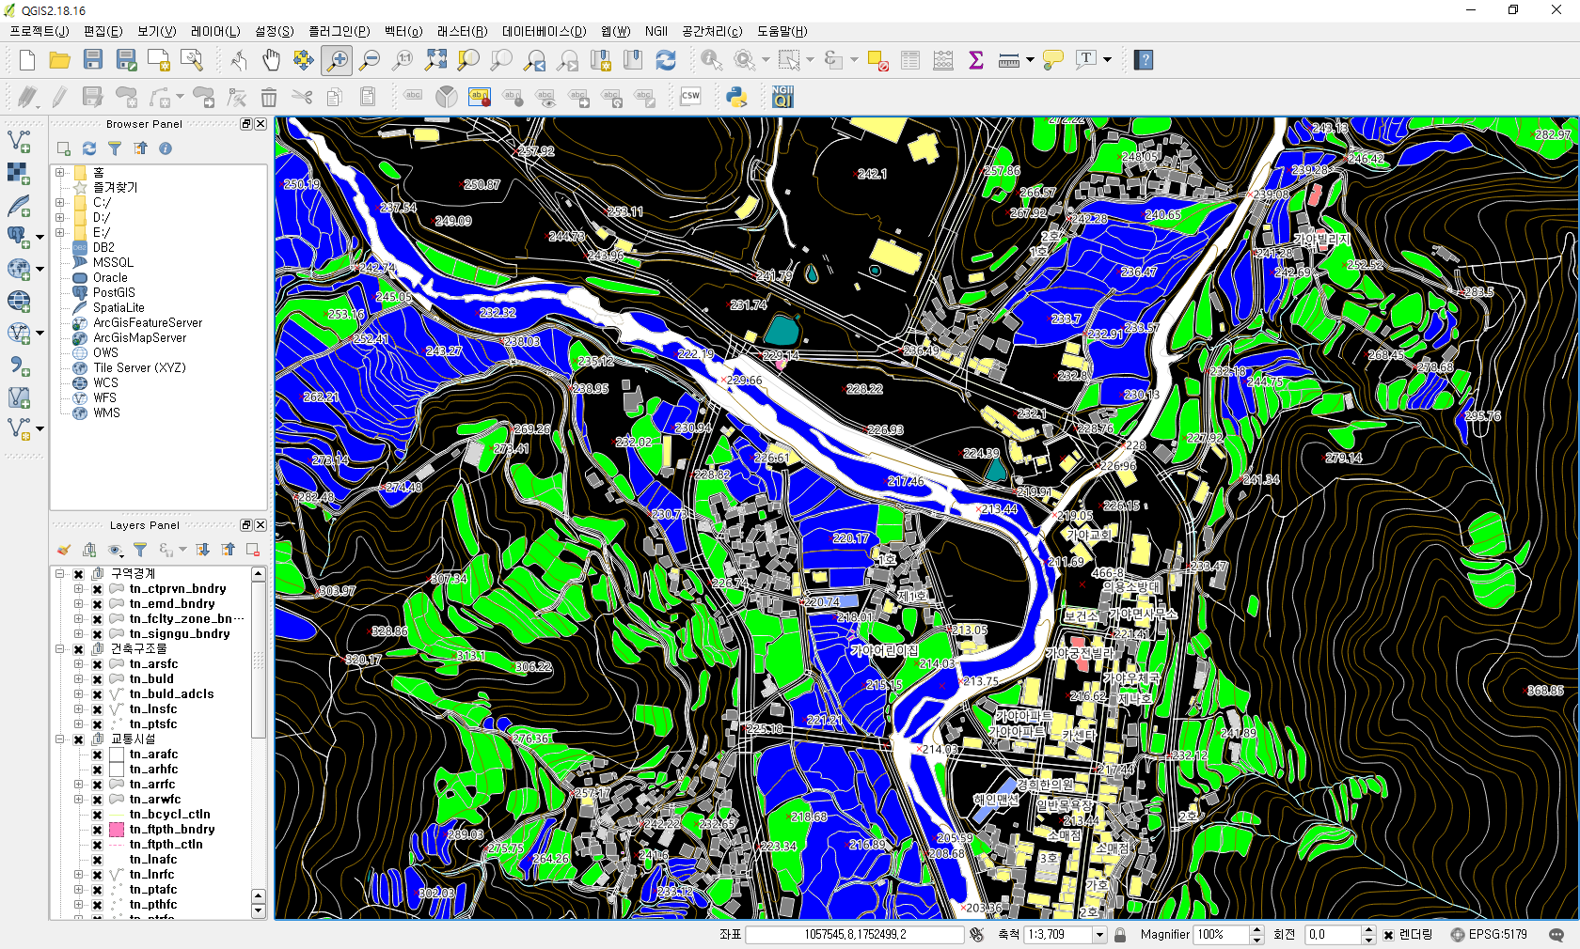This screenshot has width=1580, height=949.
Task: Collapse the 건축구조물 layer group
Action: pos(60,649)
